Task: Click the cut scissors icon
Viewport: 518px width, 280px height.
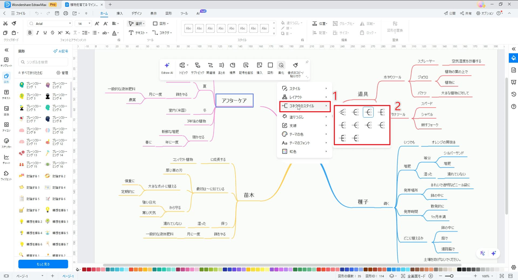Action: (x=5, y=23)
